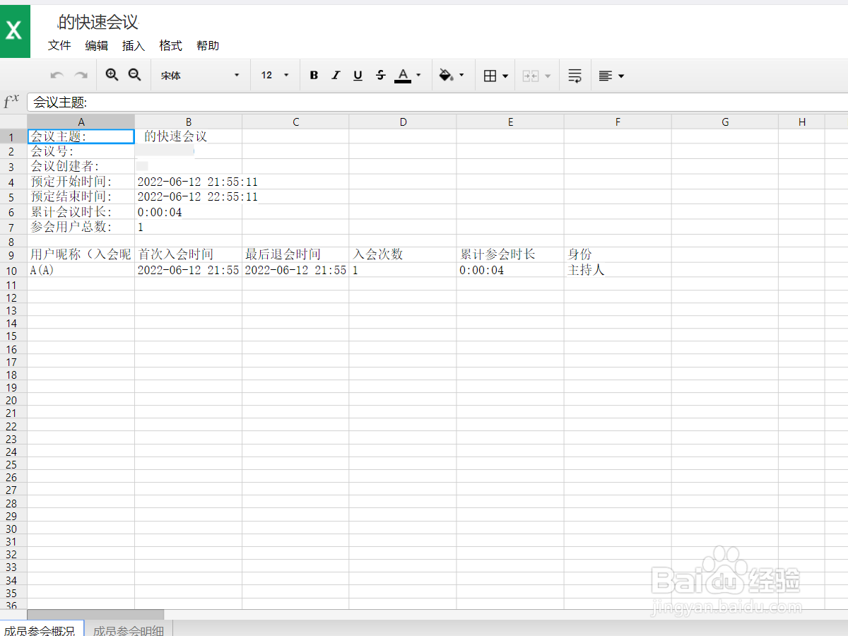The image size is (848, 636).
Task: Open the font color dropdown arrow
Action: [x=418, y=76]
